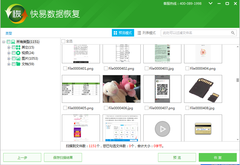Image resolution: width=240 pixels, height=165 pixels.
Task: Click the 图片 picture category icon
Action: pyautogui.click(x=18, y=59)
